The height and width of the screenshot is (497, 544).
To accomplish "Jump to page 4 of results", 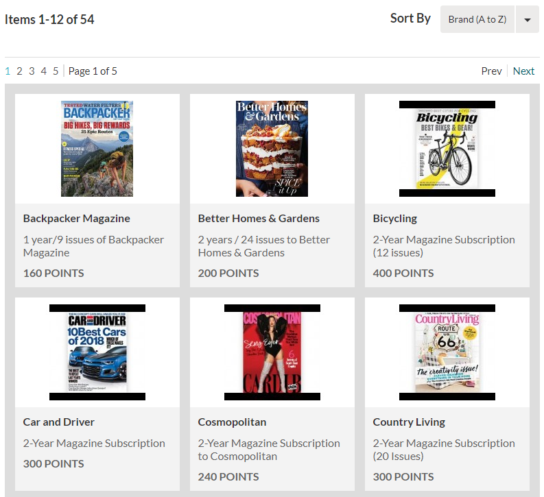I will (43, 71).
